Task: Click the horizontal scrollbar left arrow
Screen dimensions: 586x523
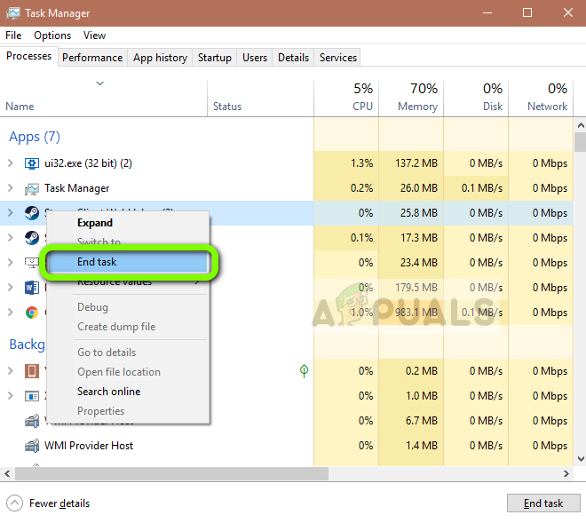Action: (7, 474)
